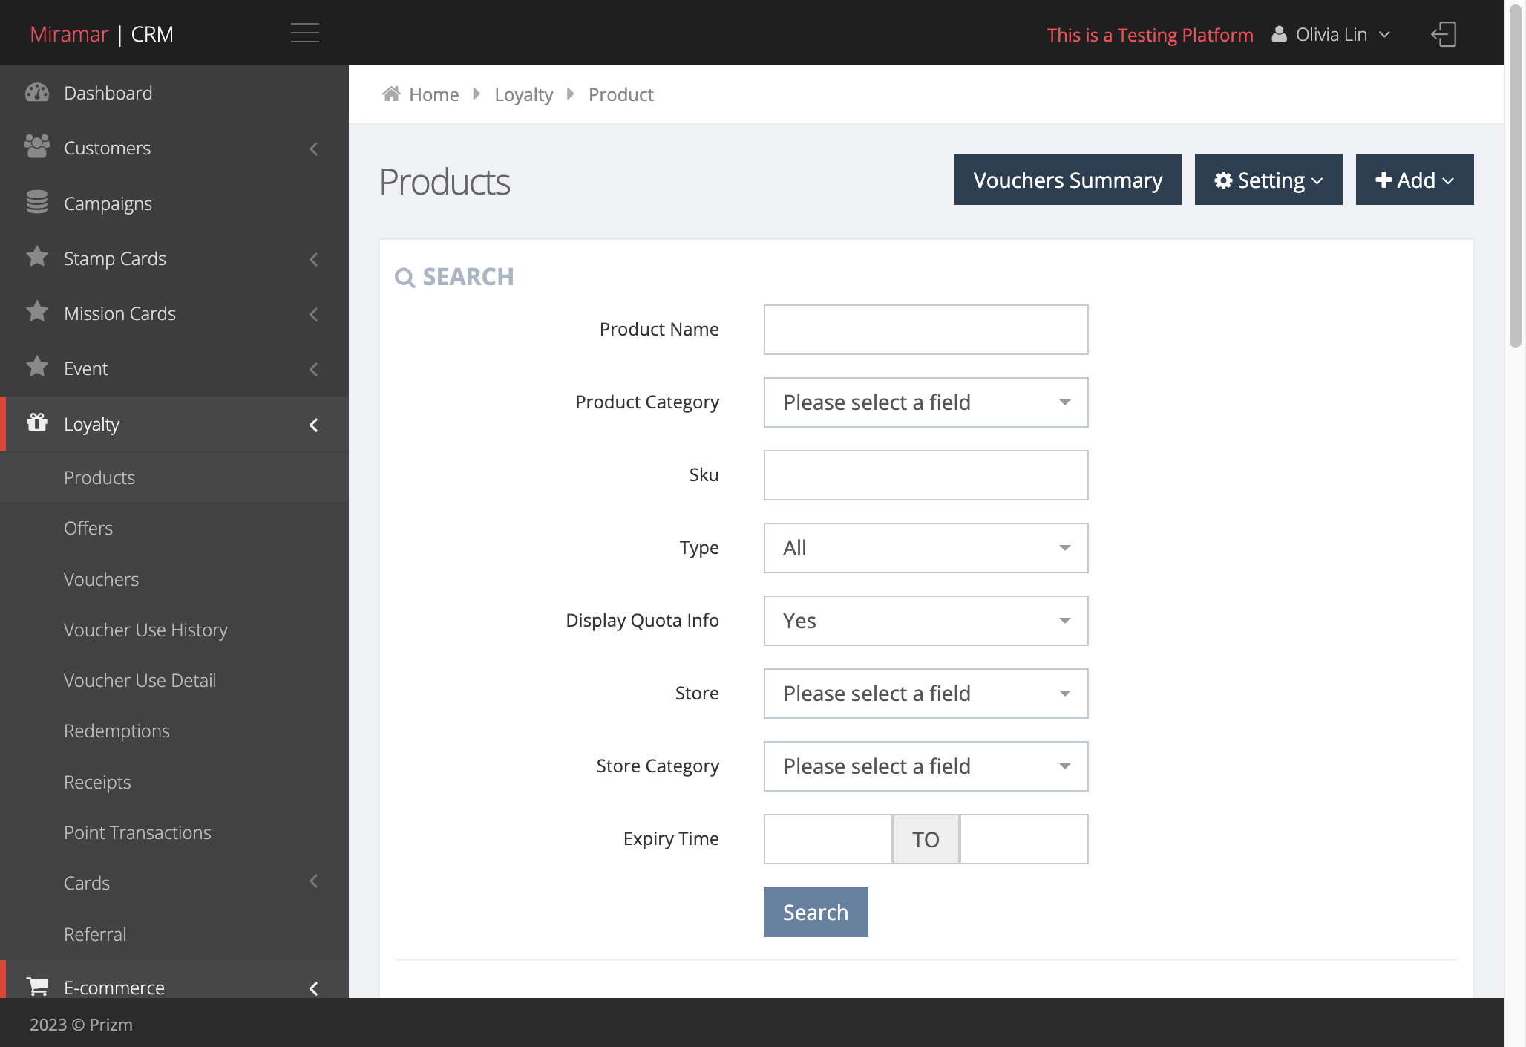Click the Miramar CRM logo link
Image resolution: width=1526 pixels, height=1047 pixels.
102,34
